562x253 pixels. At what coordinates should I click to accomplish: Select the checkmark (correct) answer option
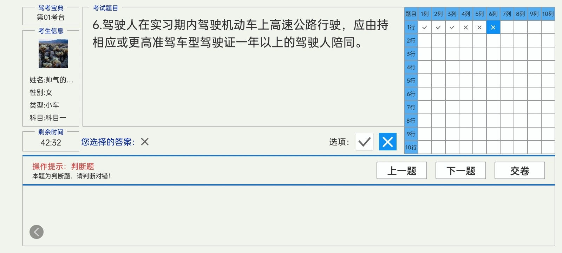365,142
